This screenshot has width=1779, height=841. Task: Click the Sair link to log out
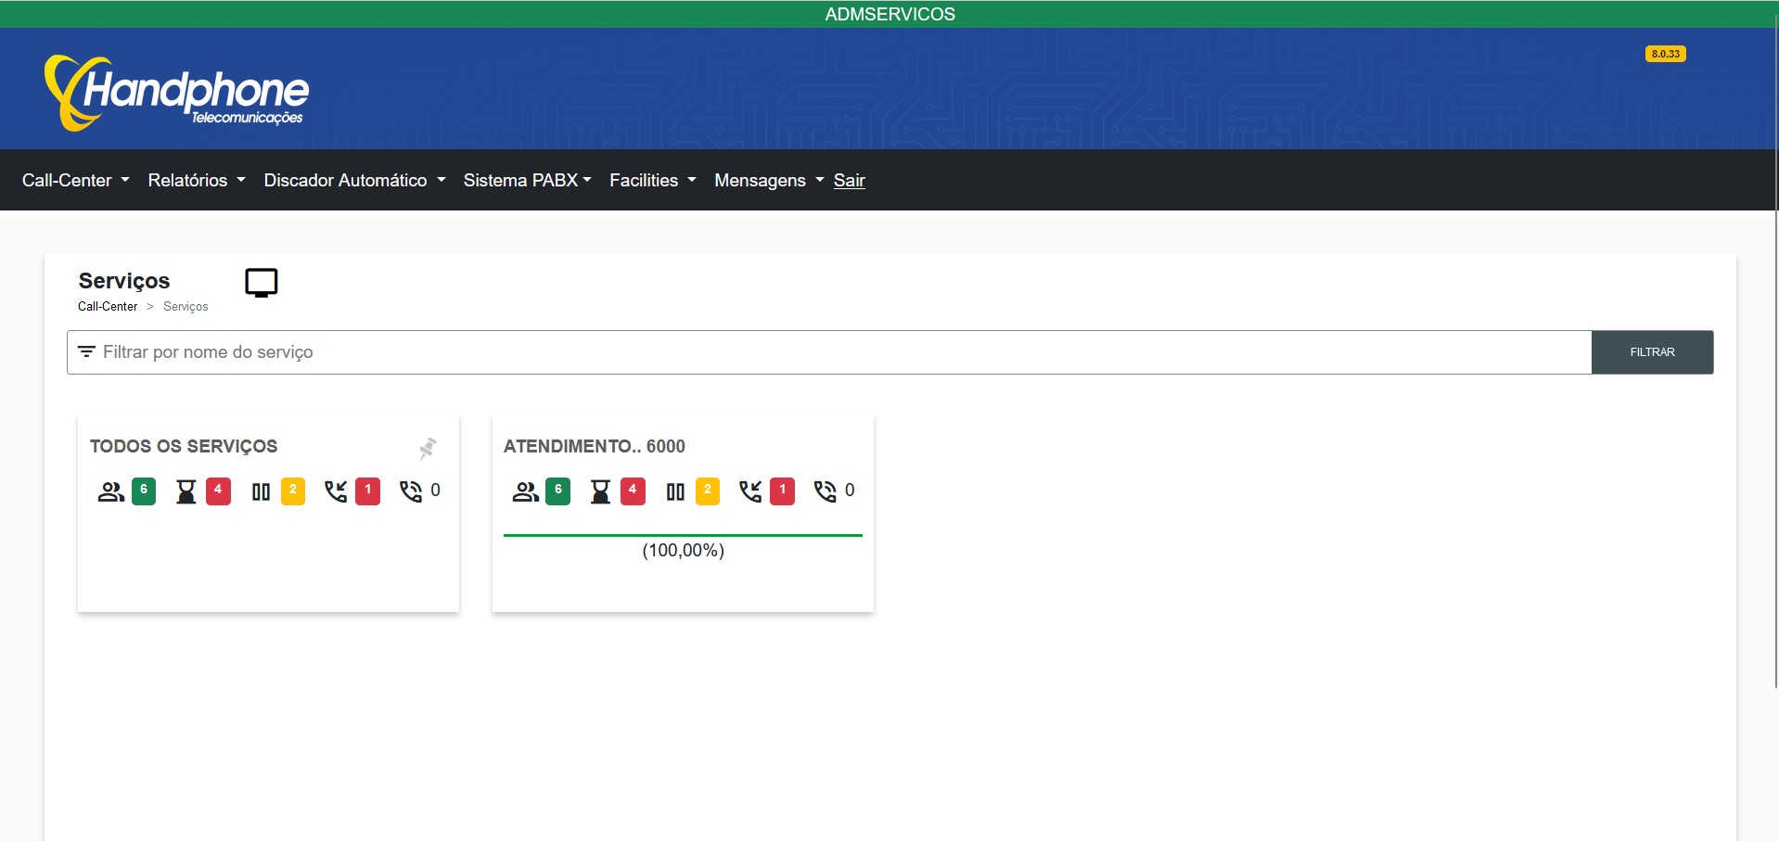pyautogui.click(x=849, y=180)
